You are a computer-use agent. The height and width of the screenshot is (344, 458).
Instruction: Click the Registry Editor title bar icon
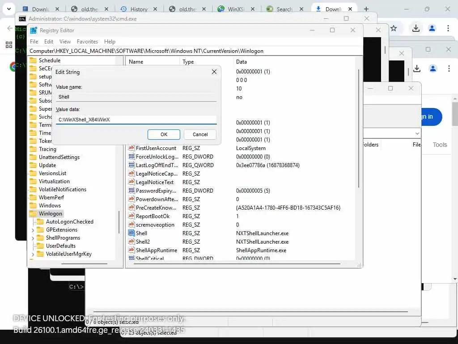[34, 30]
